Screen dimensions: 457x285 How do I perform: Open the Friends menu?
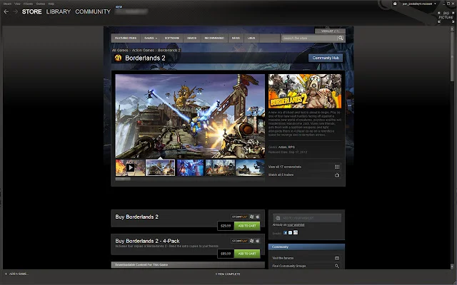[x=29, y=4]
